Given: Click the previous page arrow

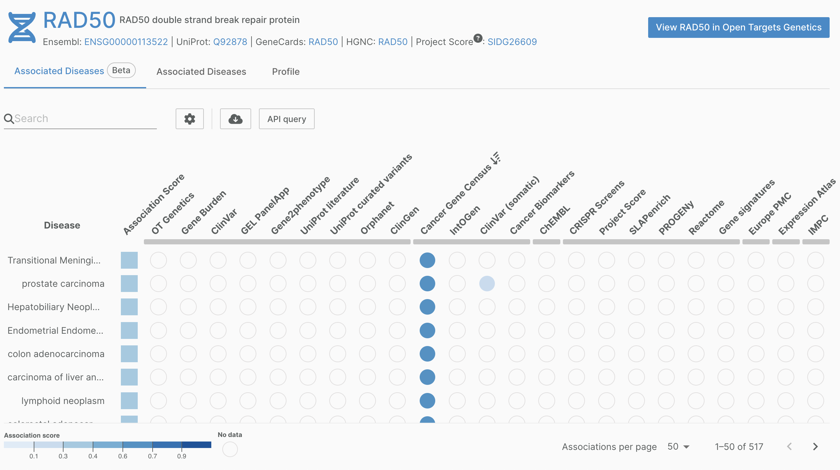Looking at the screenshot, I should (x=789, y=447).
